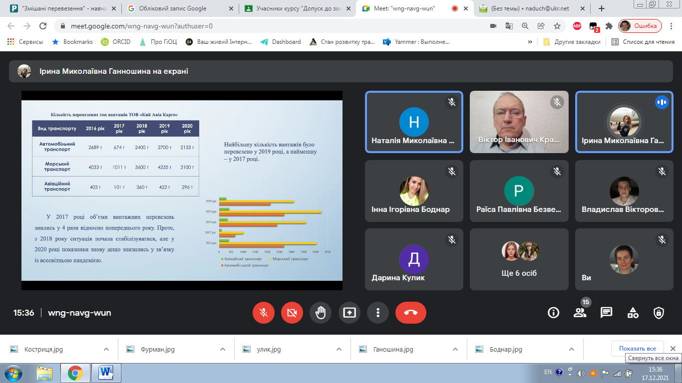Click the Ще 6 осіб participants tile

pyautogui.click(x=519, y=259)
